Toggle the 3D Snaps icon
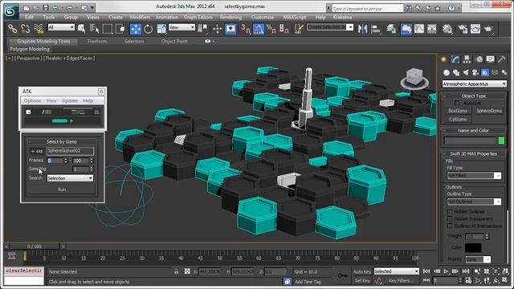The image size is (514, 289). point(246,29)
